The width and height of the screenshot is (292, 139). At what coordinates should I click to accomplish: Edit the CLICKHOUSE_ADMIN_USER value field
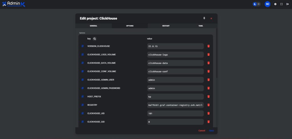pos(175,80)
